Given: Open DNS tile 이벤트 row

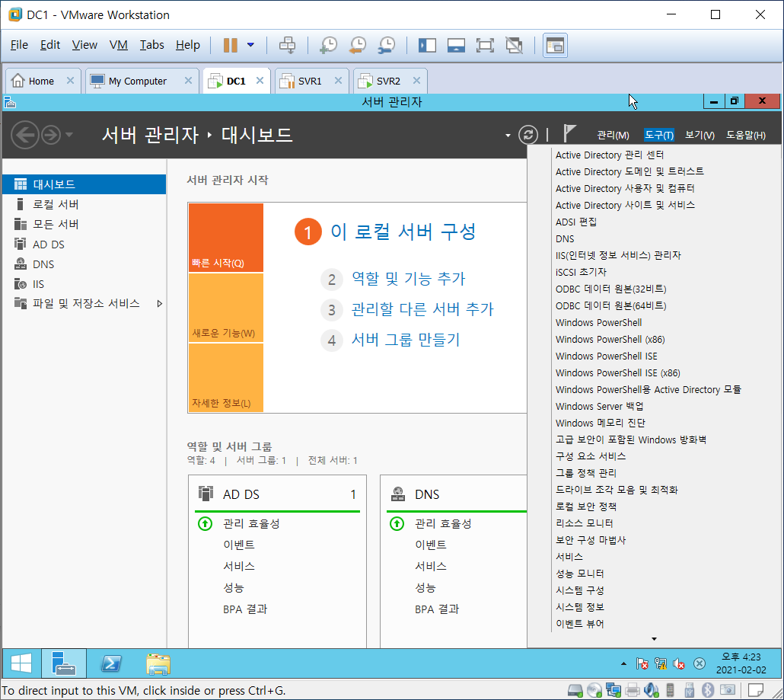Looking at the screenshot, I should click(430, 545).
